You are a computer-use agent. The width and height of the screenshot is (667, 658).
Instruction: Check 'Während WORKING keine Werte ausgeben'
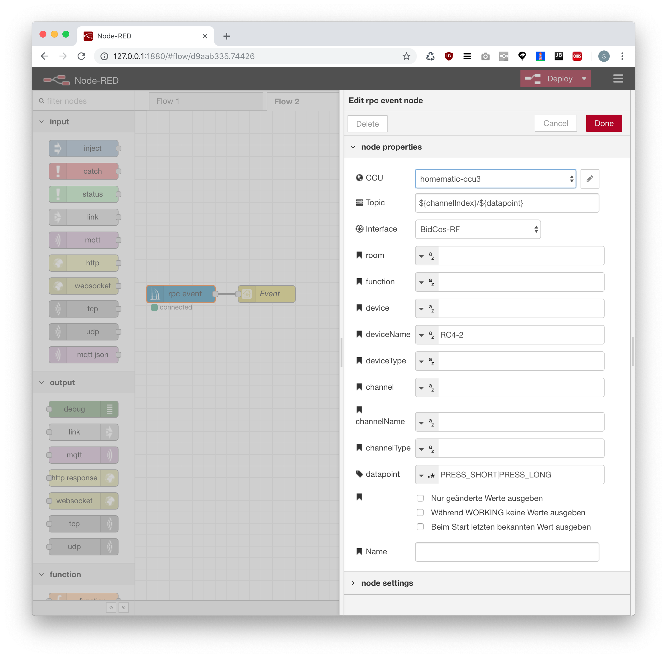[420, 512]
